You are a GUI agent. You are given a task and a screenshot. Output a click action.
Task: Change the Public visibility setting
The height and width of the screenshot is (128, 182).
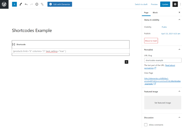[164, 27]
